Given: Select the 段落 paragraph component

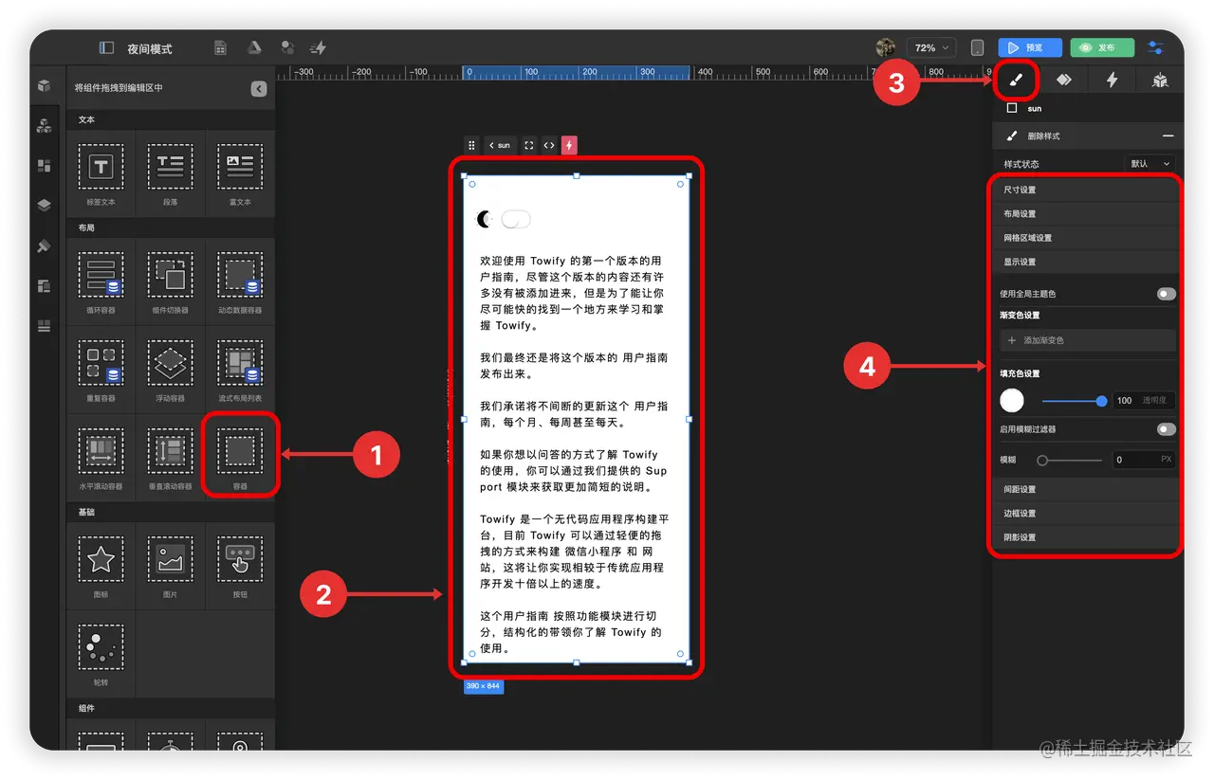Looking at the screenshot, I should (170, 174).
